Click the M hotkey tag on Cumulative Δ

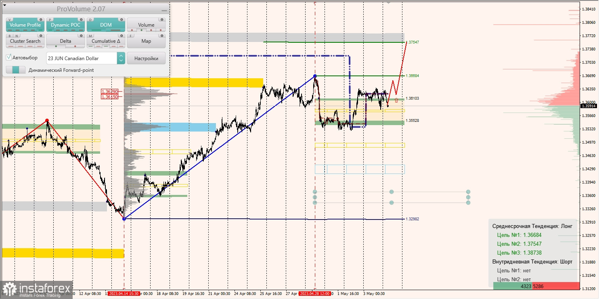(x=90, y=36)
